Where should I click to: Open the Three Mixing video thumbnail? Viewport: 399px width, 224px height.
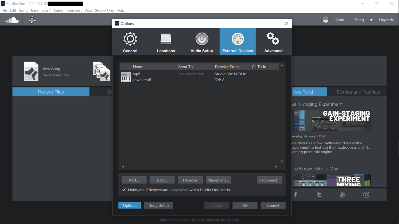(331, 180)
